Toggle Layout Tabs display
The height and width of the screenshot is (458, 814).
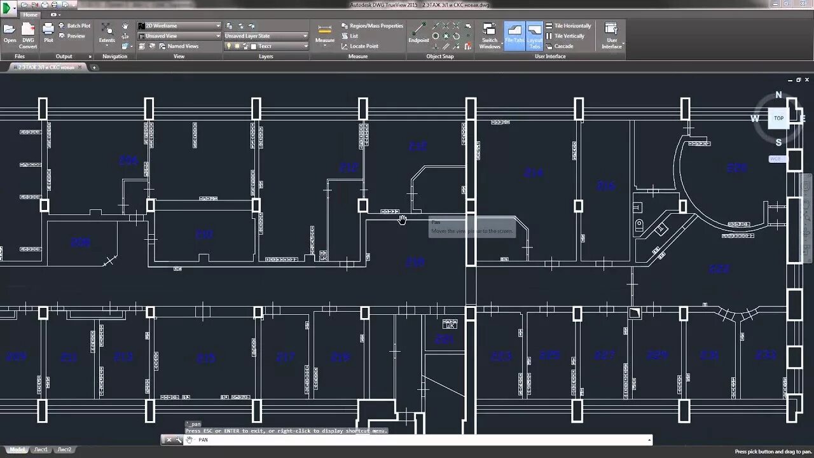point(535,35)
